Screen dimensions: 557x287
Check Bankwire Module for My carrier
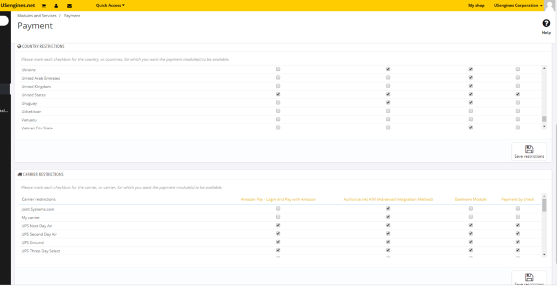pos(471,217)
